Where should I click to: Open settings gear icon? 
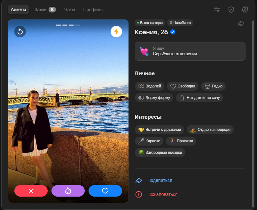click(245, 10)
